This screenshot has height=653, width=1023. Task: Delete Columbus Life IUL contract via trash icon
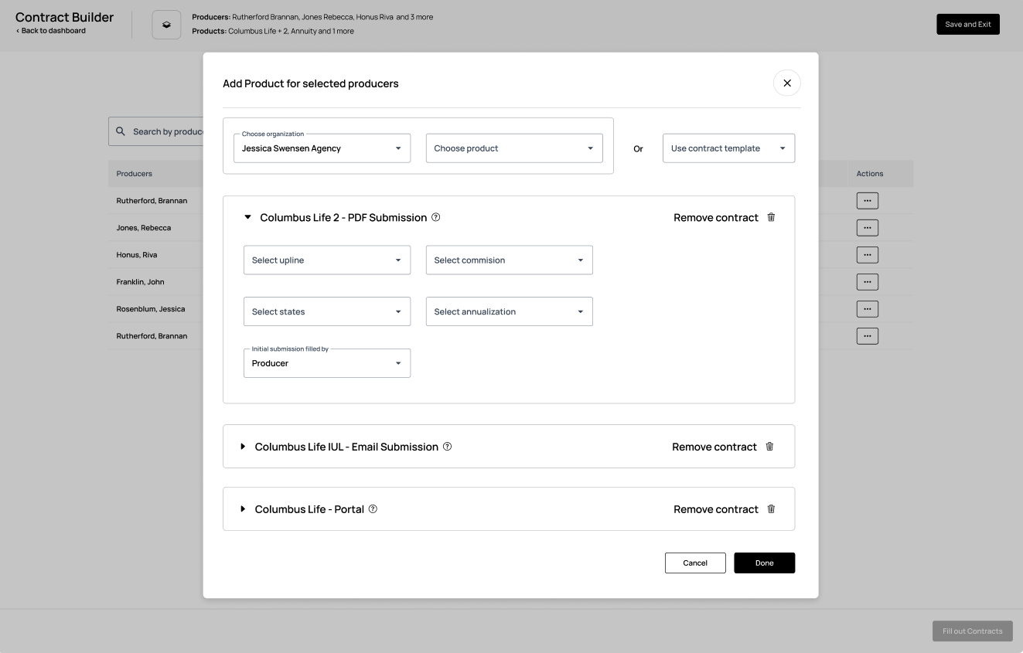pyautogui.click(x=769, y=447)
